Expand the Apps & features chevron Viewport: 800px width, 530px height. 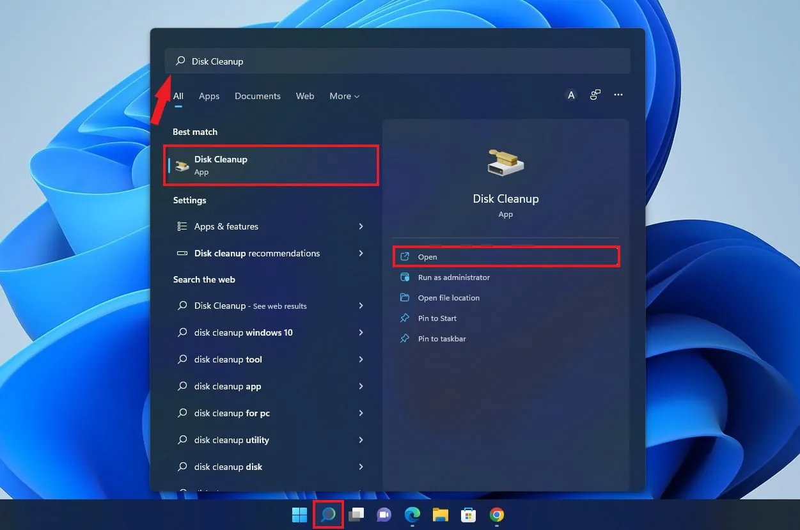click(361, 226)
